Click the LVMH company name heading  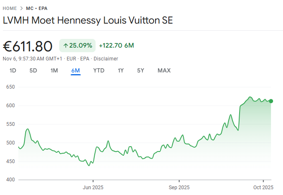(x=88, y=20)
